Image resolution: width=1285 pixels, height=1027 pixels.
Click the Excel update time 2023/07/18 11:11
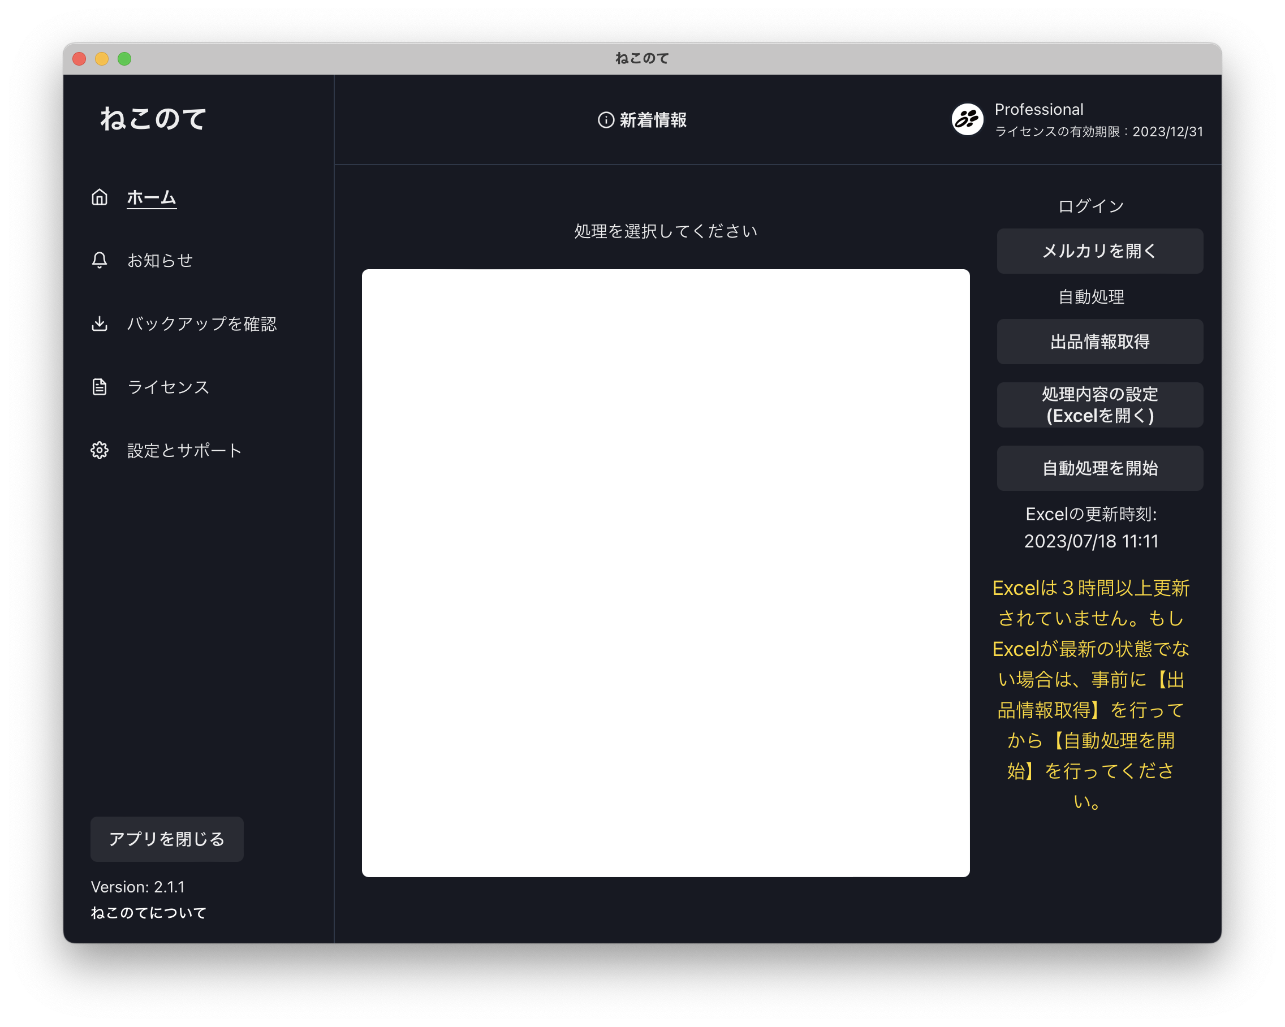(x=1090, y=541)
